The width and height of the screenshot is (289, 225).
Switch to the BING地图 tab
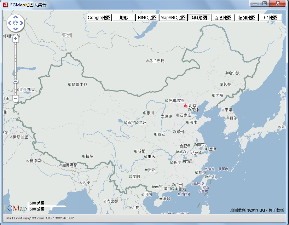[x=147, y=18]
